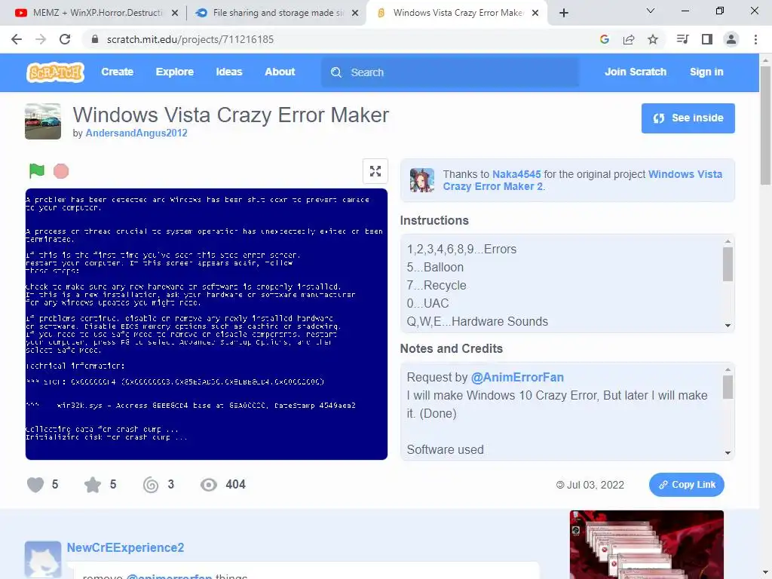The image size is (772, 579).
Task: Click Instructions box scroll-down arrow
Action: coord(728,326)
